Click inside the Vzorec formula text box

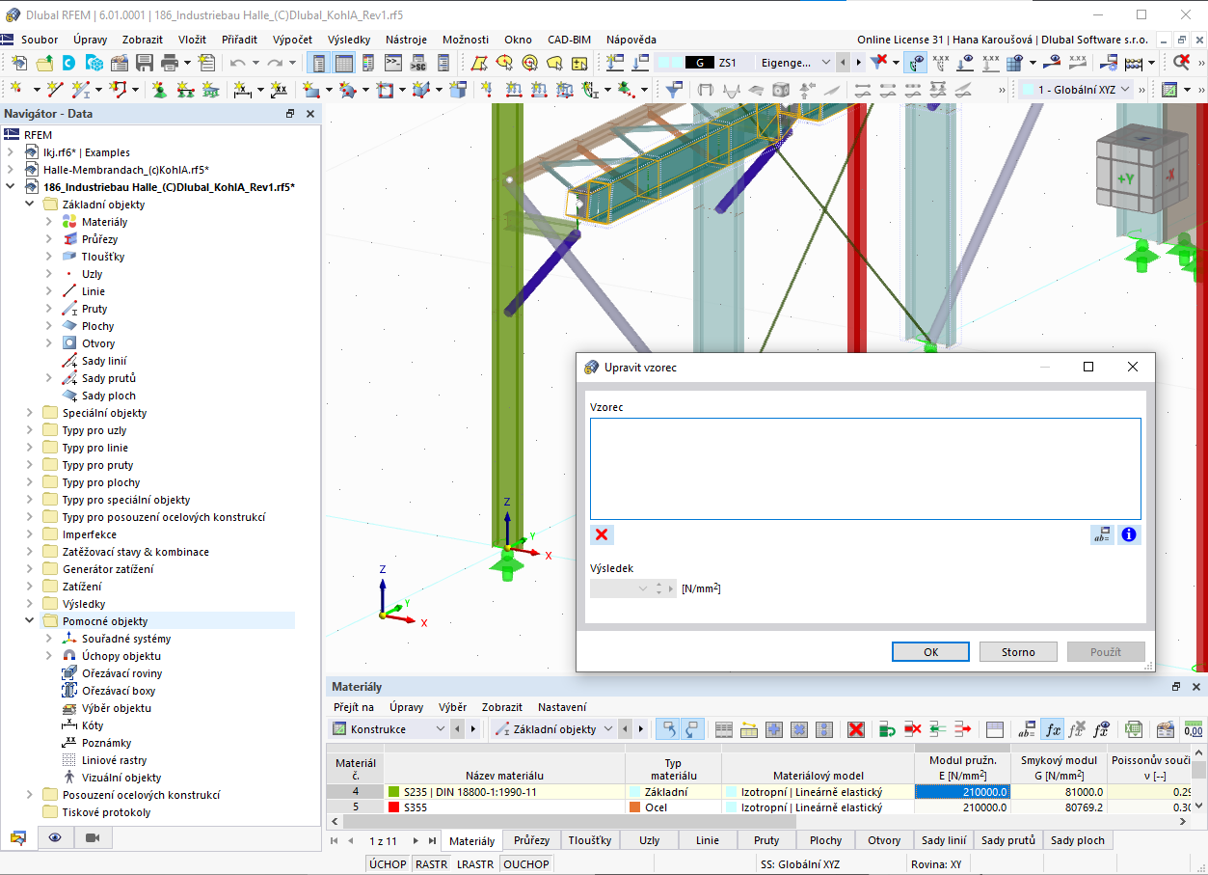point(865,469)
